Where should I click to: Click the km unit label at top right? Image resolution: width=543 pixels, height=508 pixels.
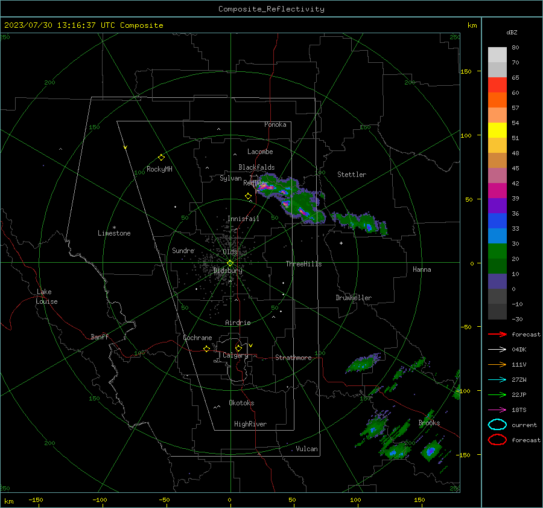click(x=472, y=25)
